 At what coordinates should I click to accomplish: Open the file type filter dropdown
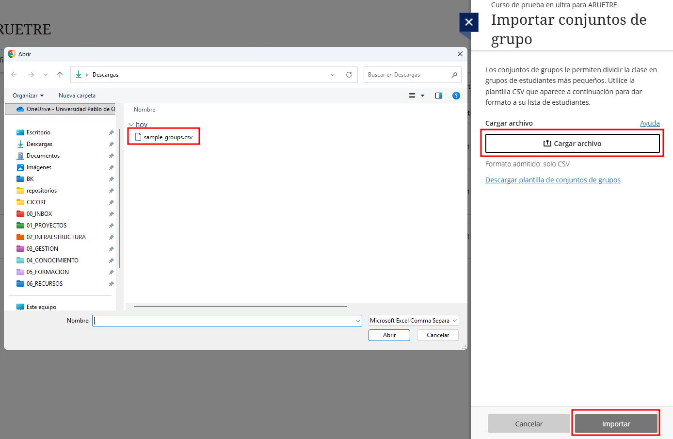click(x=413, y=321)
